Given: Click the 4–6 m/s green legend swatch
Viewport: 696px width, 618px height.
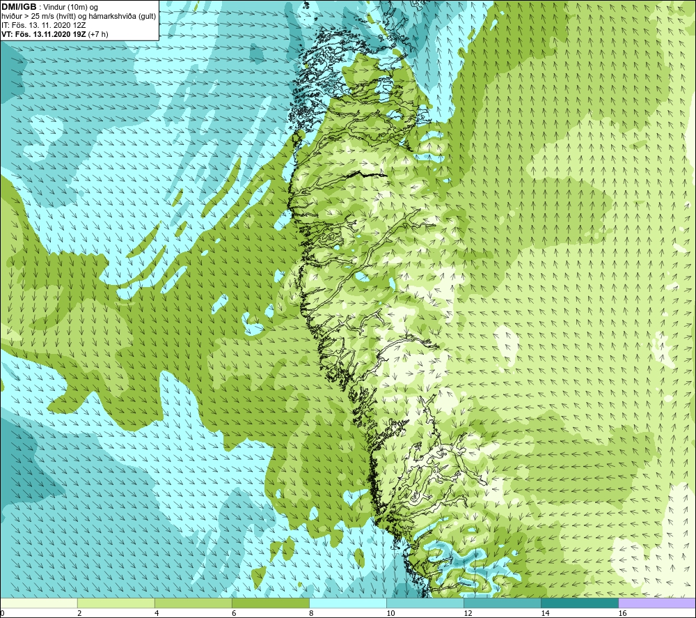Looking at the screenshot, I should [193, 603].
